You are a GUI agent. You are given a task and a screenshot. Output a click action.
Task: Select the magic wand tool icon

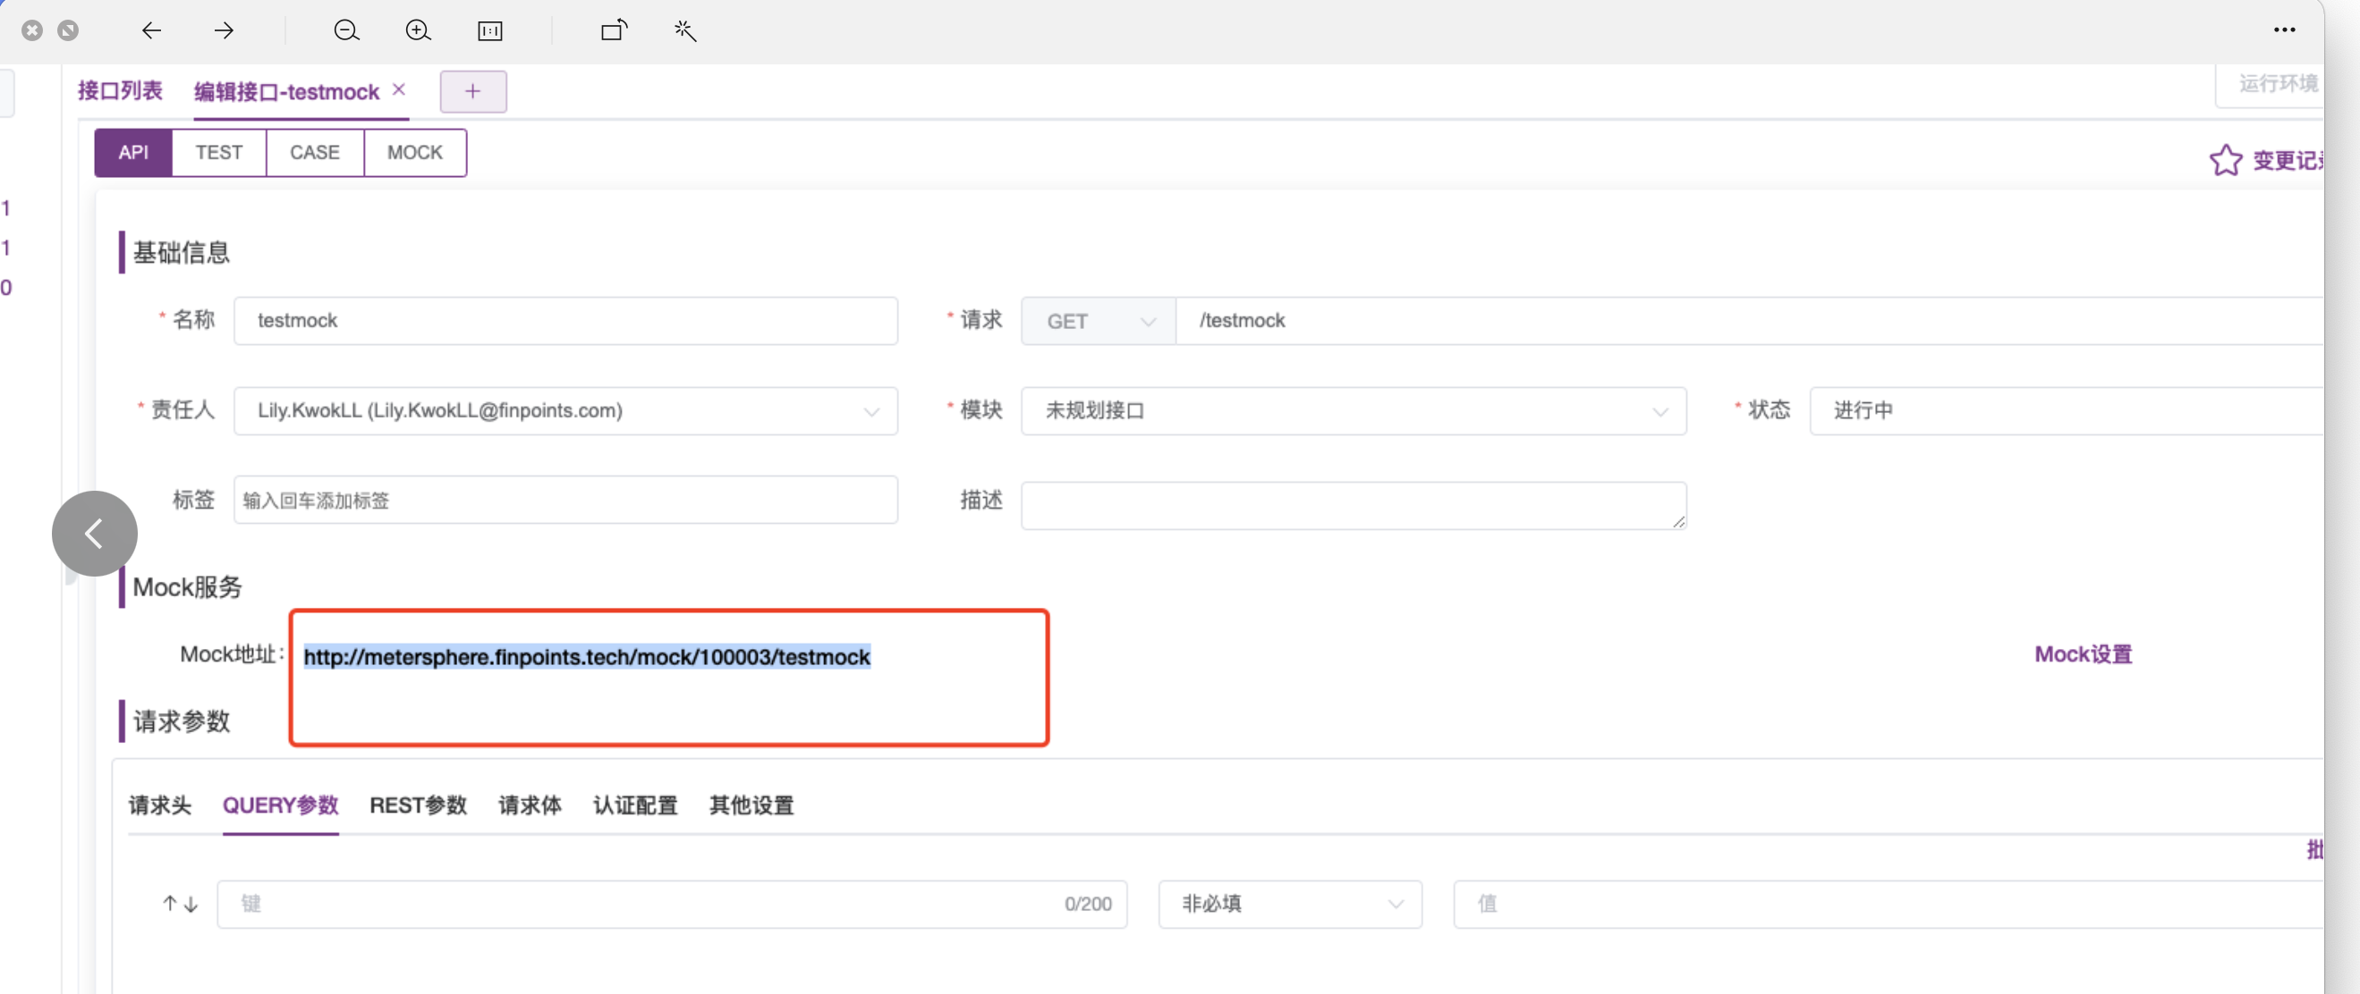coord(685,30)
